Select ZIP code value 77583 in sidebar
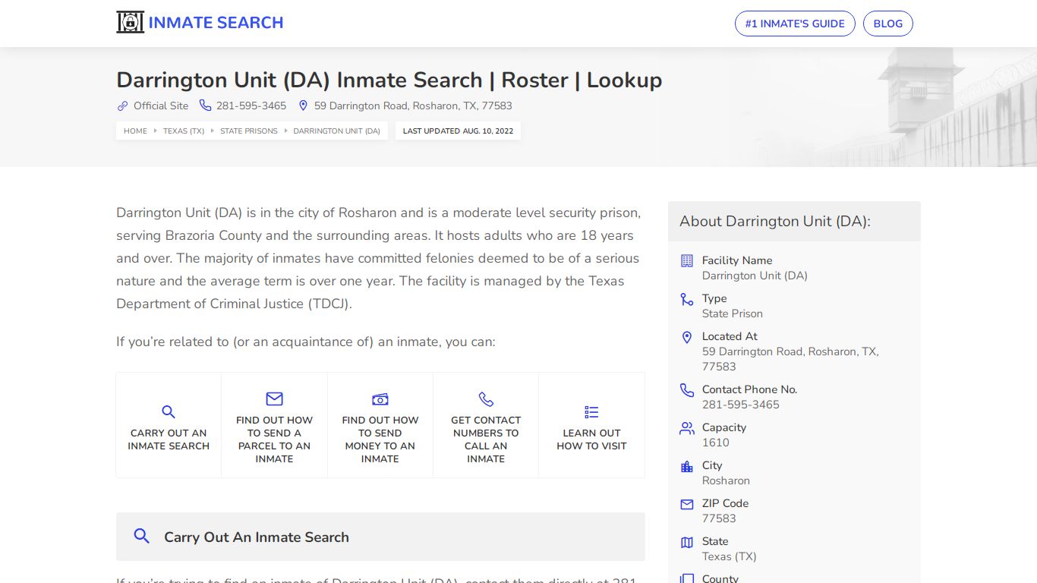Viewport: 1037px width, 583px height. [719, 518]
